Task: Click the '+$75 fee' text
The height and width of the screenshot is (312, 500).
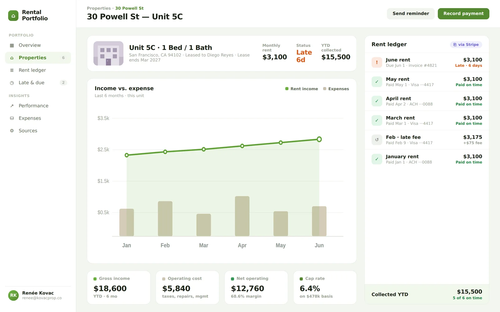Action: 472,143
